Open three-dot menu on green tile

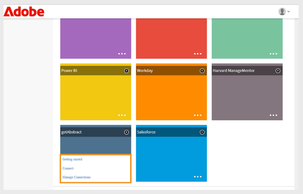pos(274,54)
